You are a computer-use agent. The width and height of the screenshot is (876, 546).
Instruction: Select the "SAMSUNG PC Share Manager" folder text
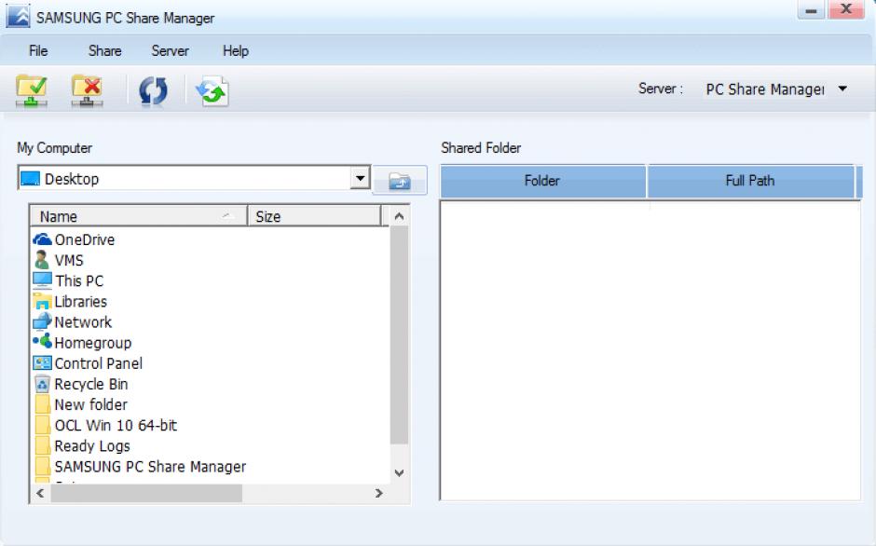pos(150,467)
